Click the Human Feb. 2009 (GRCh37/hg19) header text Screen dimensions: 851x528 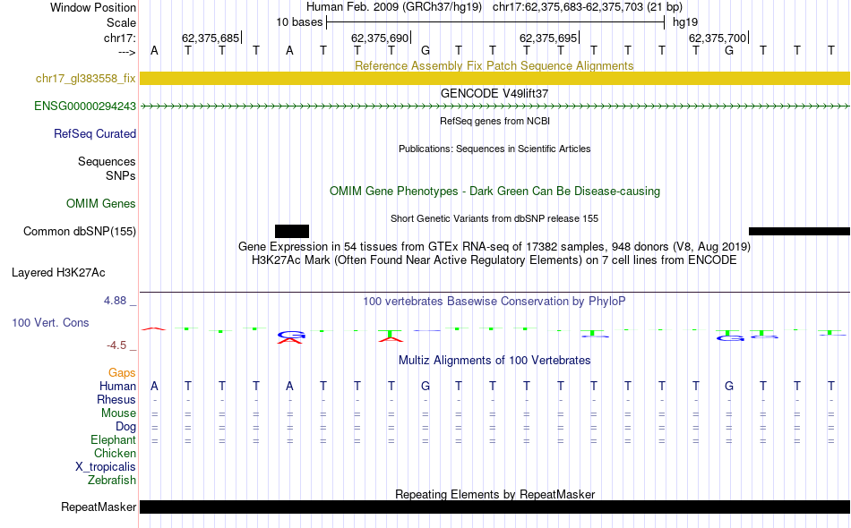click(394, 7)
